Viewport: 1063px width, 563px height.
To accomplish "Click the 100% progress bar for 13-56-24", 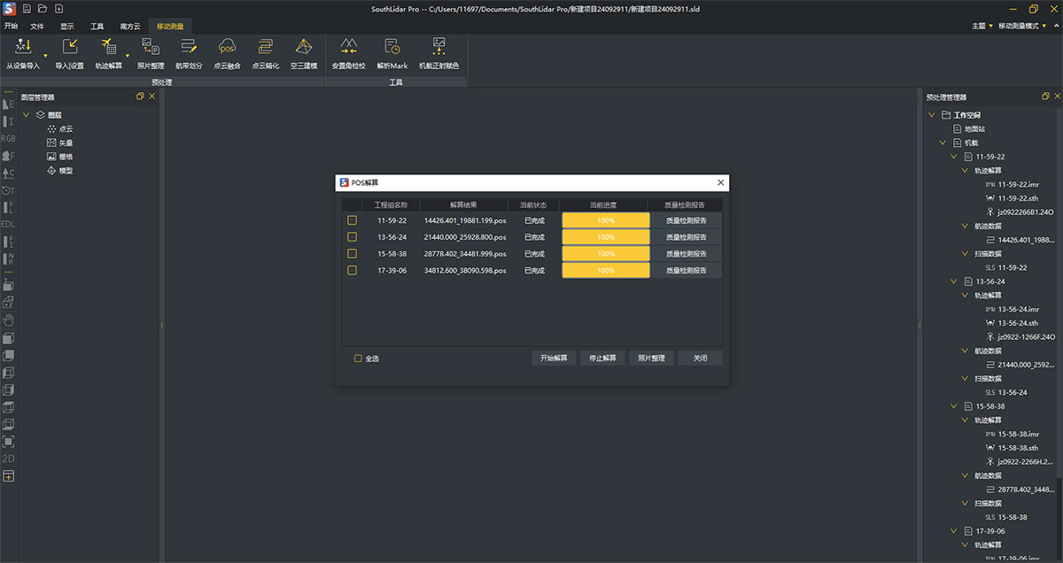I will 606,237.
